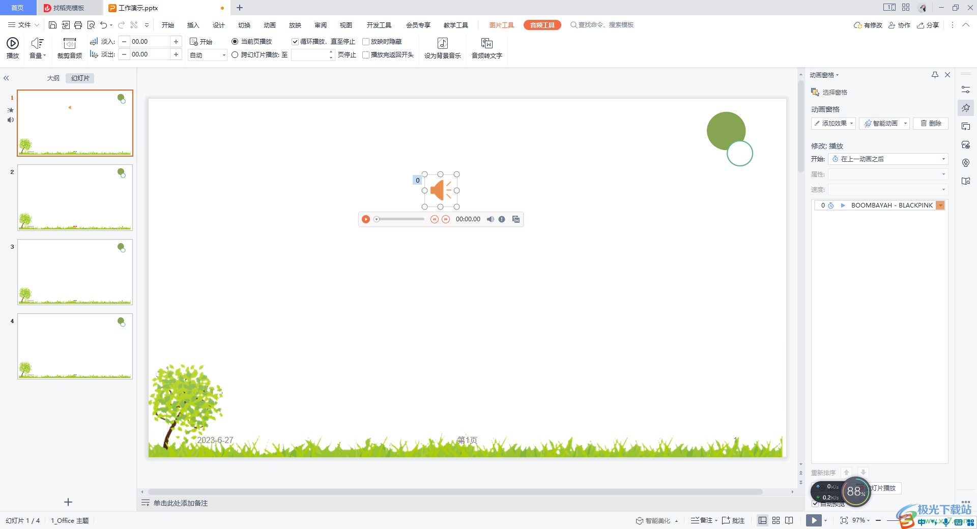Switch to normal view in status bar
Viewport: 977px width, 529px height.
pyautogui.click(x=762, y=520)
